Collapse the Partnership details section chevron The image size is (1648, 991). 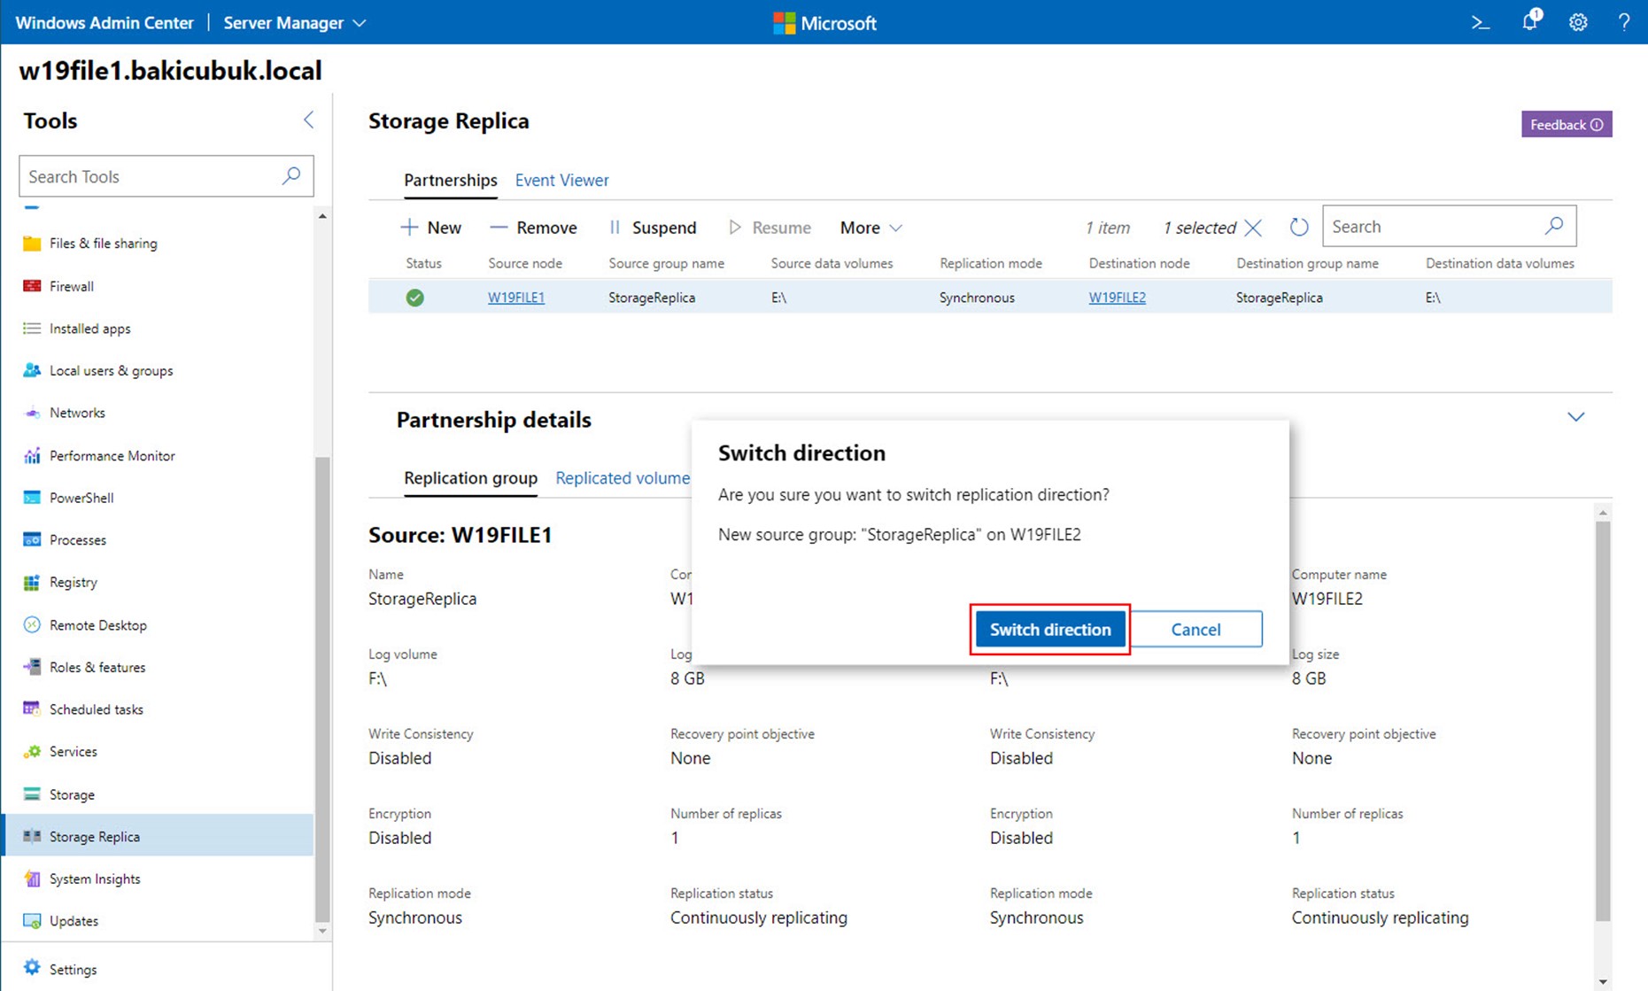click(x=1575, y=416)
